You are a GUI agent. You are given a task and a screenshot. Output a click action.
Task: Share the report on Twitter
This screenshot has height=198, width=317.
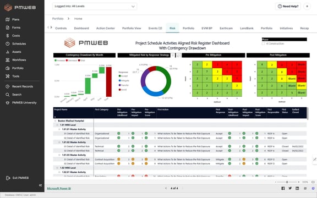(290, 188)
